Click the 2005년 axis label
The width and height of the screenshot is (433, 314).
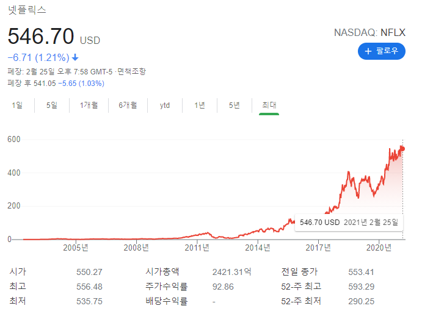[75, 248]
